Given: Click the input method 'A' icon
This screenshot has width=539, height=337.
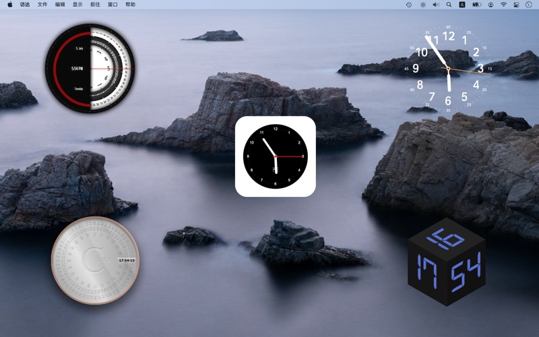Looking at the screenshot, I should click(x=462, y=5).
